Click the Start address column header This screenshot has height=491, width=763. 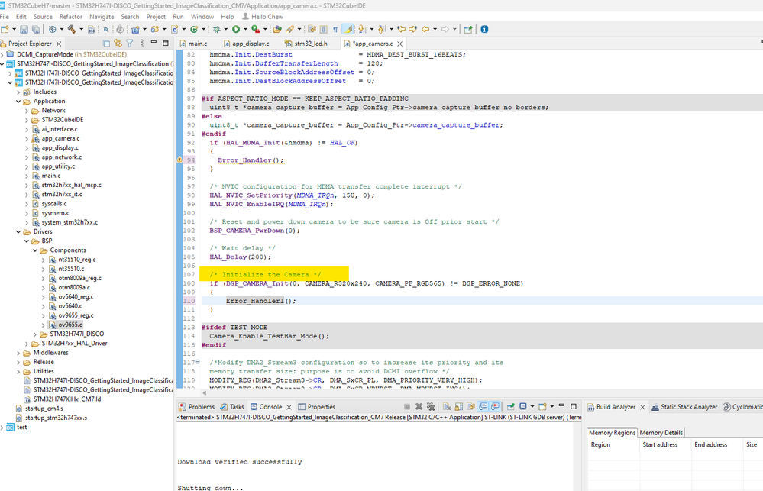(x=660, y=444)
